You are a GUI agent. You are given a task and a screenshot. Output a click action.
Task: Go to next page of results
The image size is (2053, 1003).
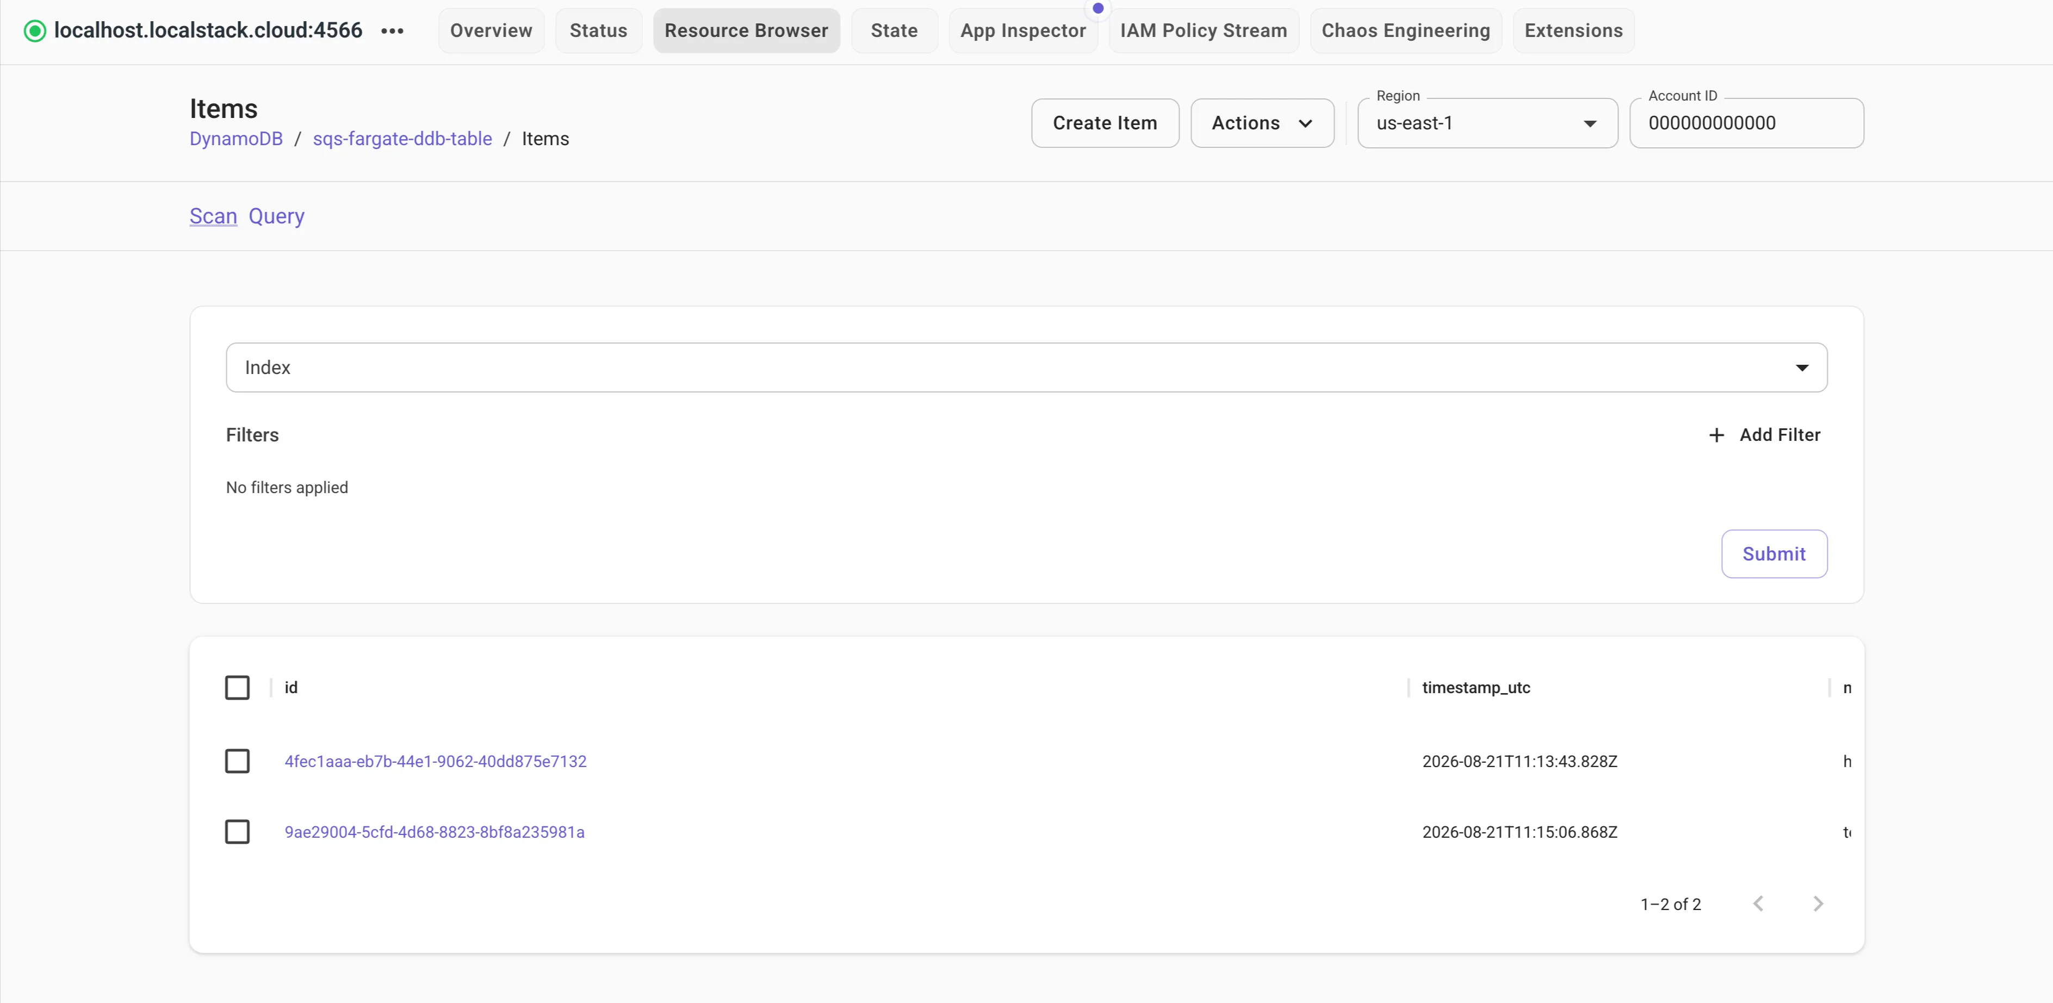click(x=1818, y=904)
